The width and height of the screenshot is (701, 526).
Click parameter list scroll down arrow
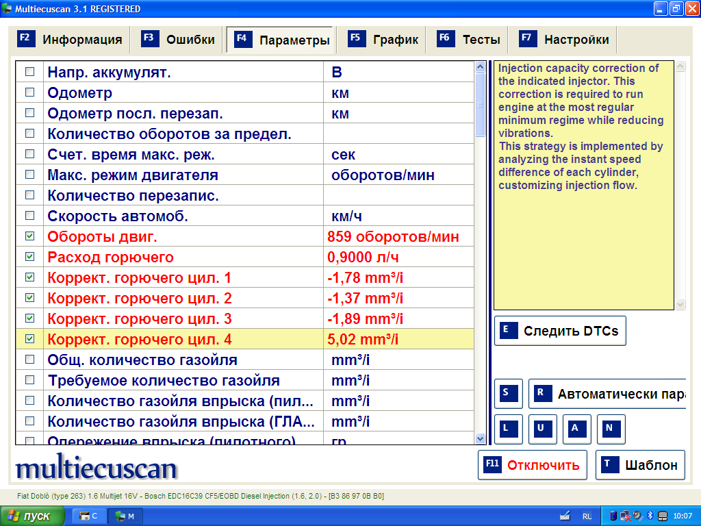point(480,439)
